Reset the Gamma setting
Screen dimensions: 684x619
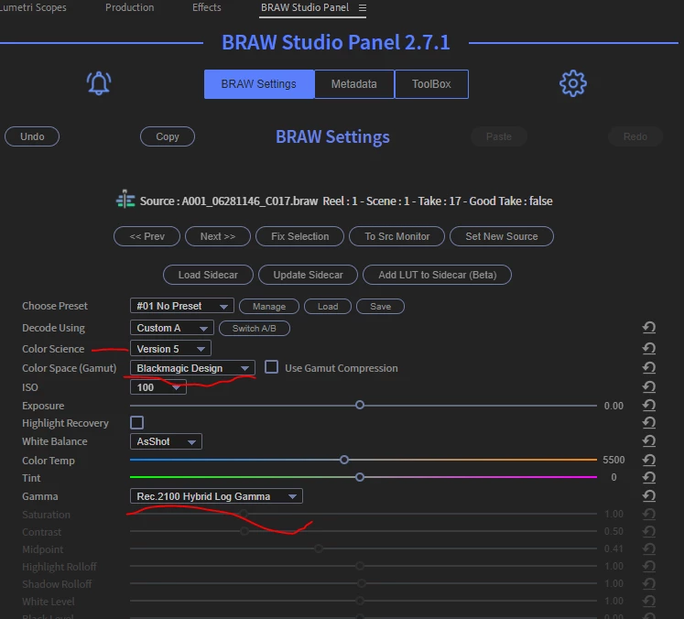(x=648, y=495)
